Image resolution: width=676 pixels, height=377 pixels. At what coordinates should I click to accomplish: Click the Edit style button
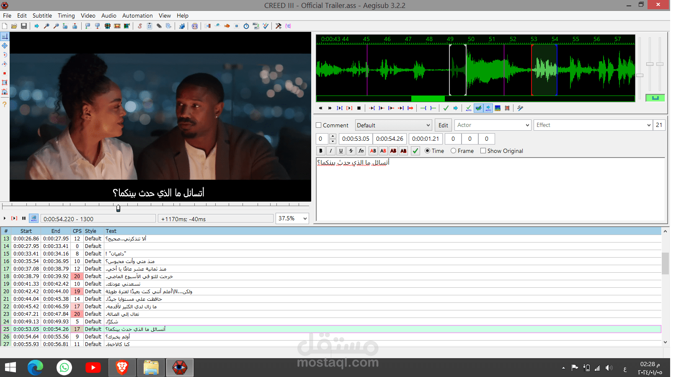tap(443, 125)
